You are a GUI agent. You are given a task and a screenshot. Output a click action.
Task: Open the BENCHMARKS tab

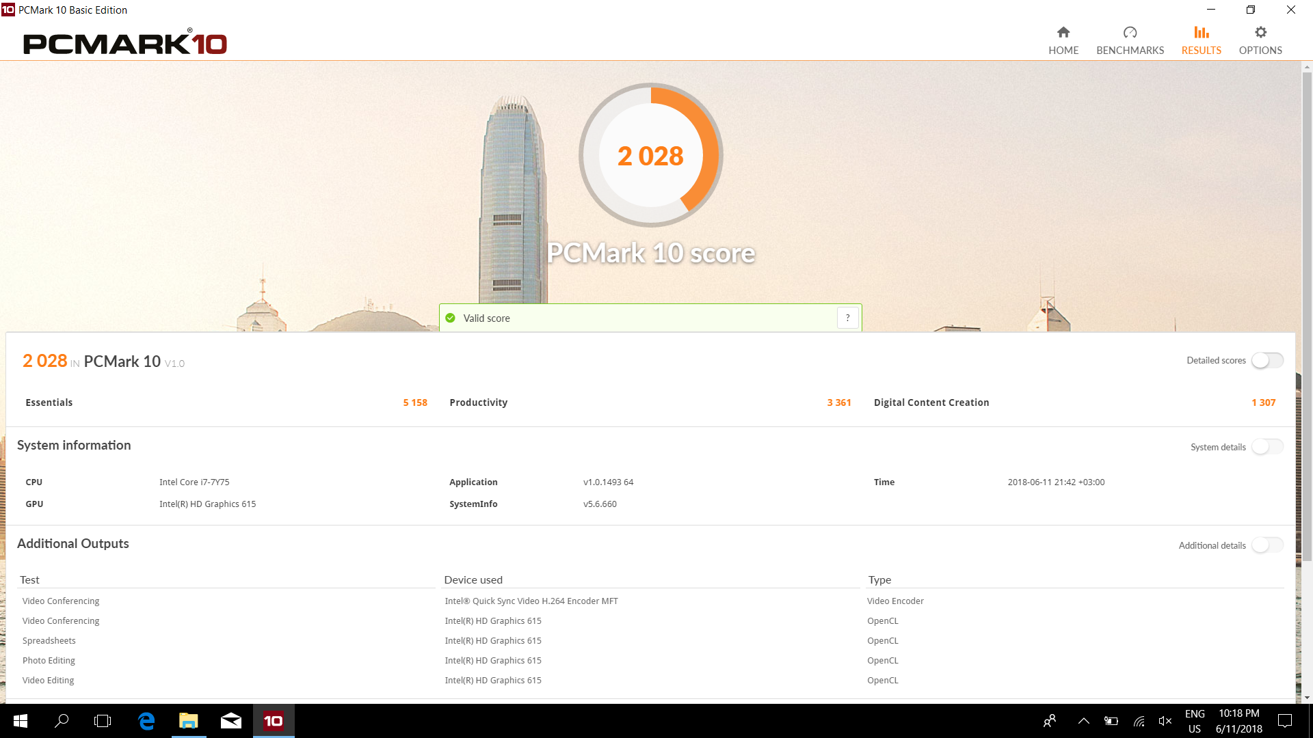[x=1130, y=41]
